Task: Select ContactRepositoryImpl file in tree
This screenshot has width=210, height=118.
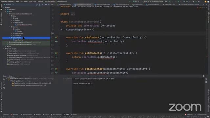Action: pos(23,25)
